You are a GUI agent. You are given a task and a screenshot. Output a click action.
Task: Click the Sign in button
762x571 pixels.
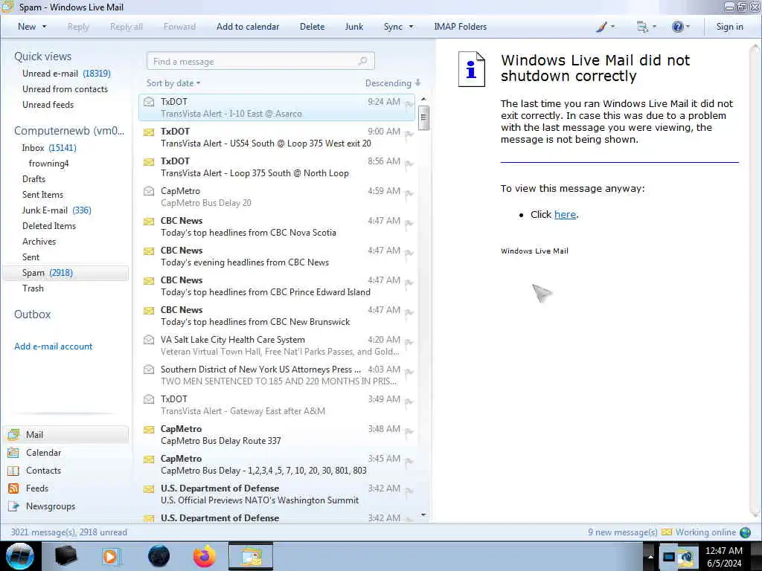click(729, 27)
